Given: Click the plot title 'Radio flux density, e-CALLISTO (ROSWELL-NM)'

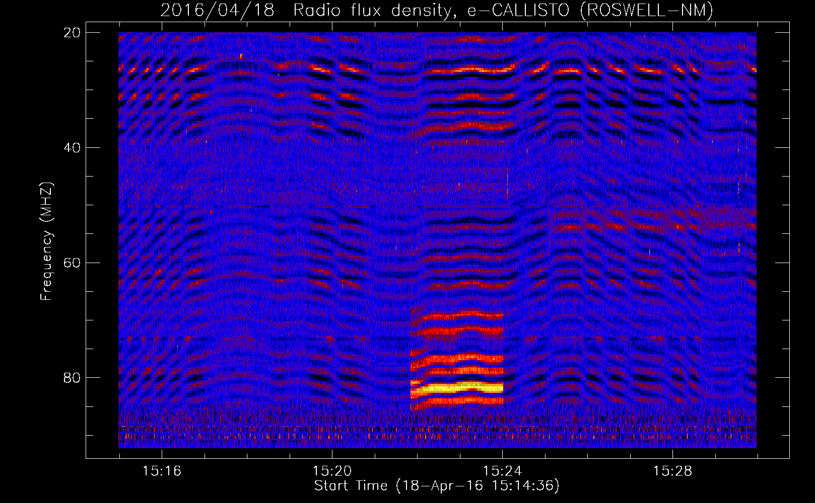Looking at the screenshot, I should coord(503,10).
